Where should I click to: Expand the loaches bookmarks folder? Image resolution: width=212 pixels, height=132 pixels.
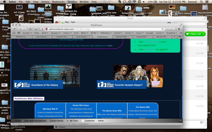(27, 33)
